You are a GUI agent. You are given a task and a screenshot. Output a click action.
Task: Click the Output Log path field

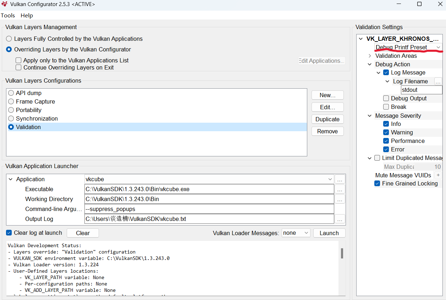point(209,219)
